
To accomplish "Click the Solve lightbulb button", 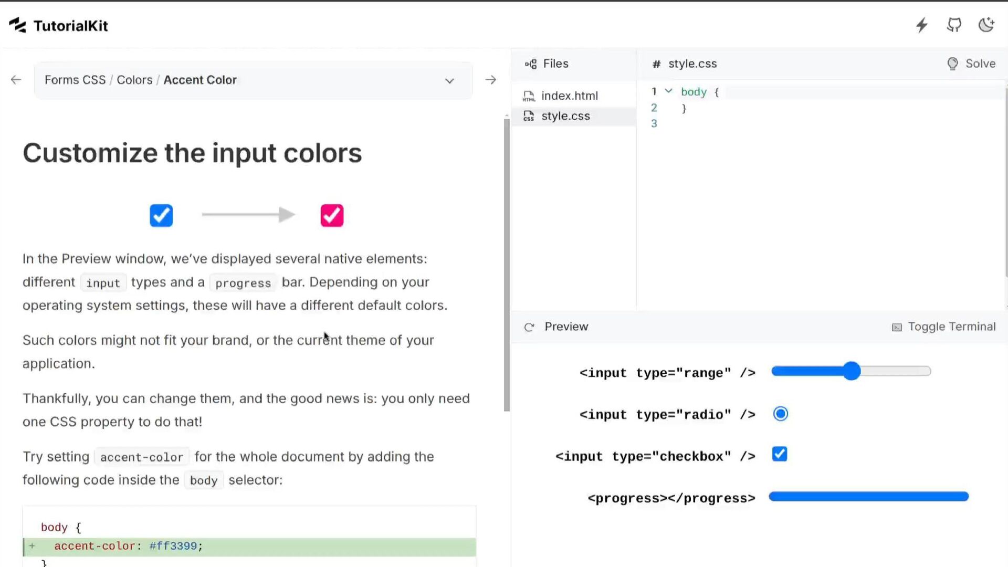I will tap(971, 64).
